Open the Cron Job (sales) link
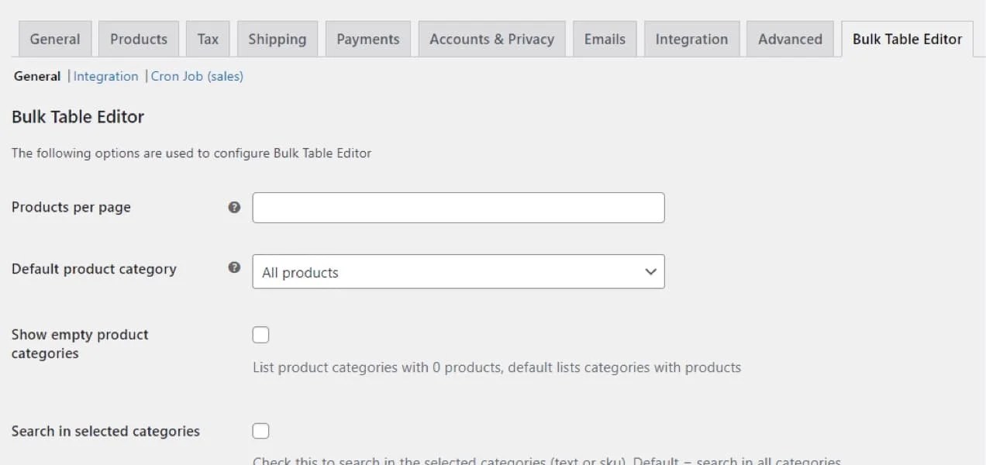 point(197,76)
